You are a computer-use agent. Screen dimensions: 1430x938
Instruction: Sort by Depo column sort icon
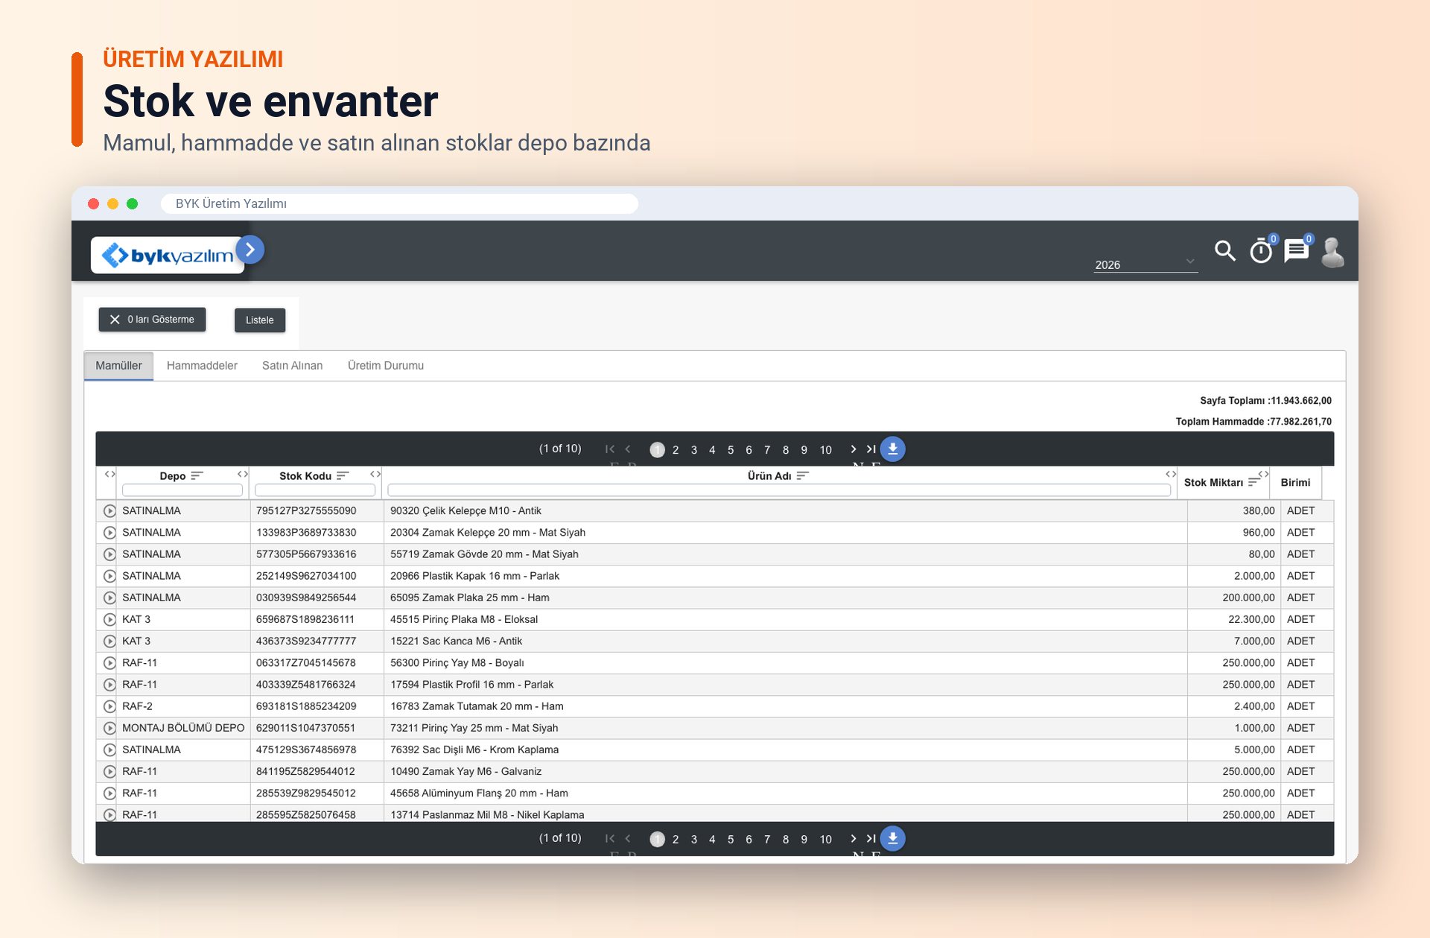pos(197,475)
